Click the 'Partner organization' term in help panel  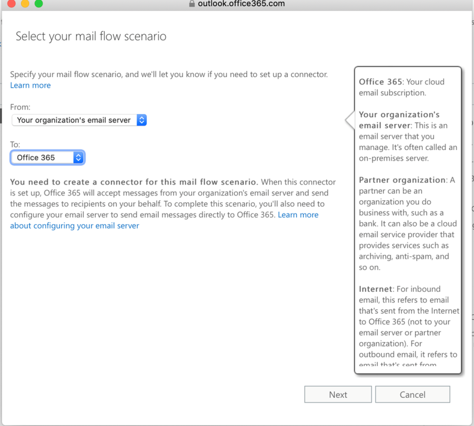point(402,180)
